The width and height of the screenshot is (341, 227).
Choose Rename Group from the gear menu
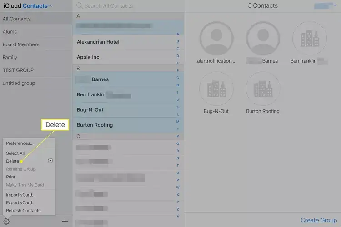[x=21, y=169]
